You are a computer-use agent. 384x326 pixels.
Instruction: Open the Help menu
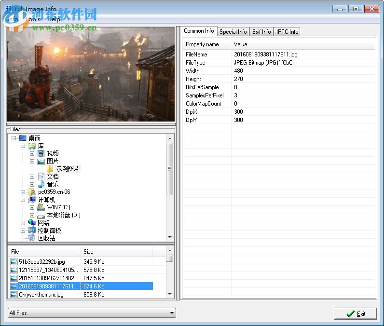coord(54,19)
